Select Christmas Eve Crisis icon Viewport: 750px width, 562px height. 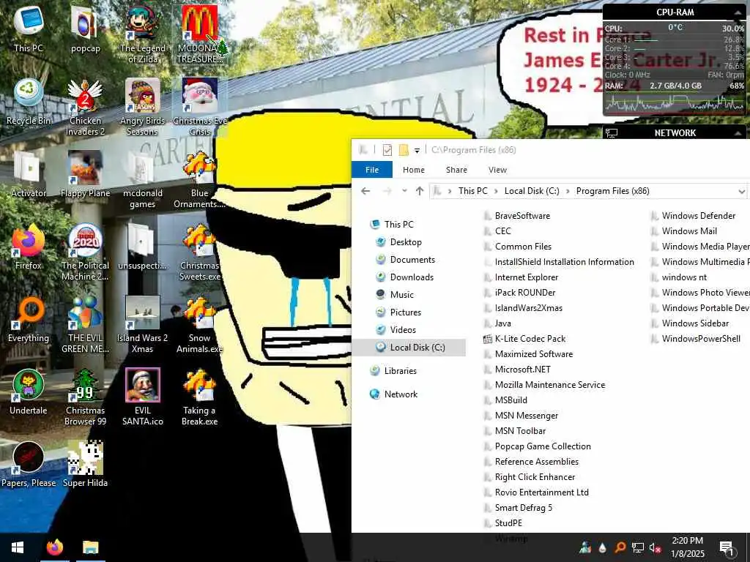199,107
